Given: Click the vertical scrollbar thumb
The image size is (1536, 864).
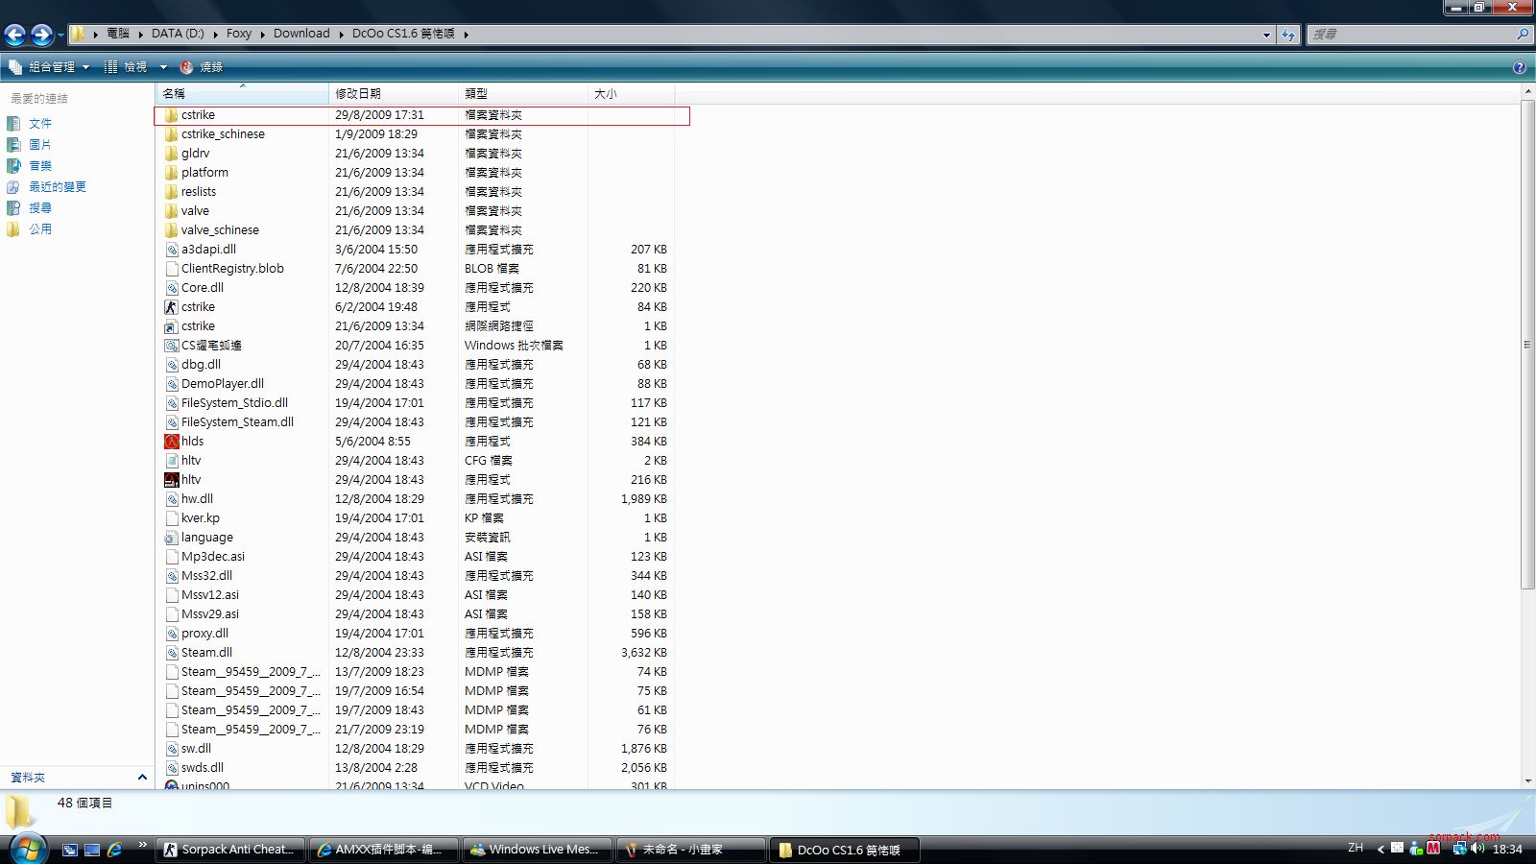Looking at the screenshot, I should click(1527, 345).
